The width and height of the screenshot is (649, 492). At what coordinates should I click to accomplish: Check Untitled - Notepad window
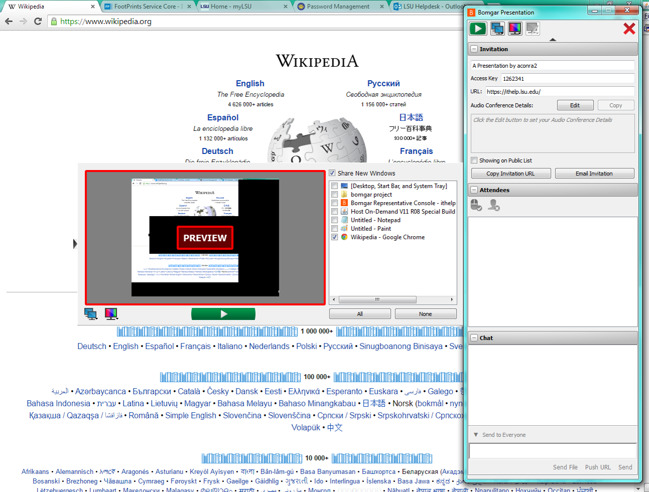coord(335,220)
